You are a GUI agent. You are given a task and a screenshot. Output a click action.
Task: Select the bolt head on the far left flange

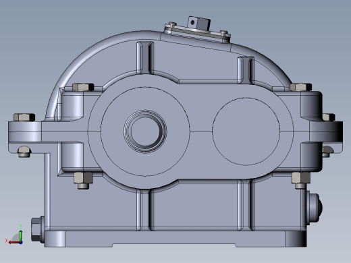[x=24, y=117]
